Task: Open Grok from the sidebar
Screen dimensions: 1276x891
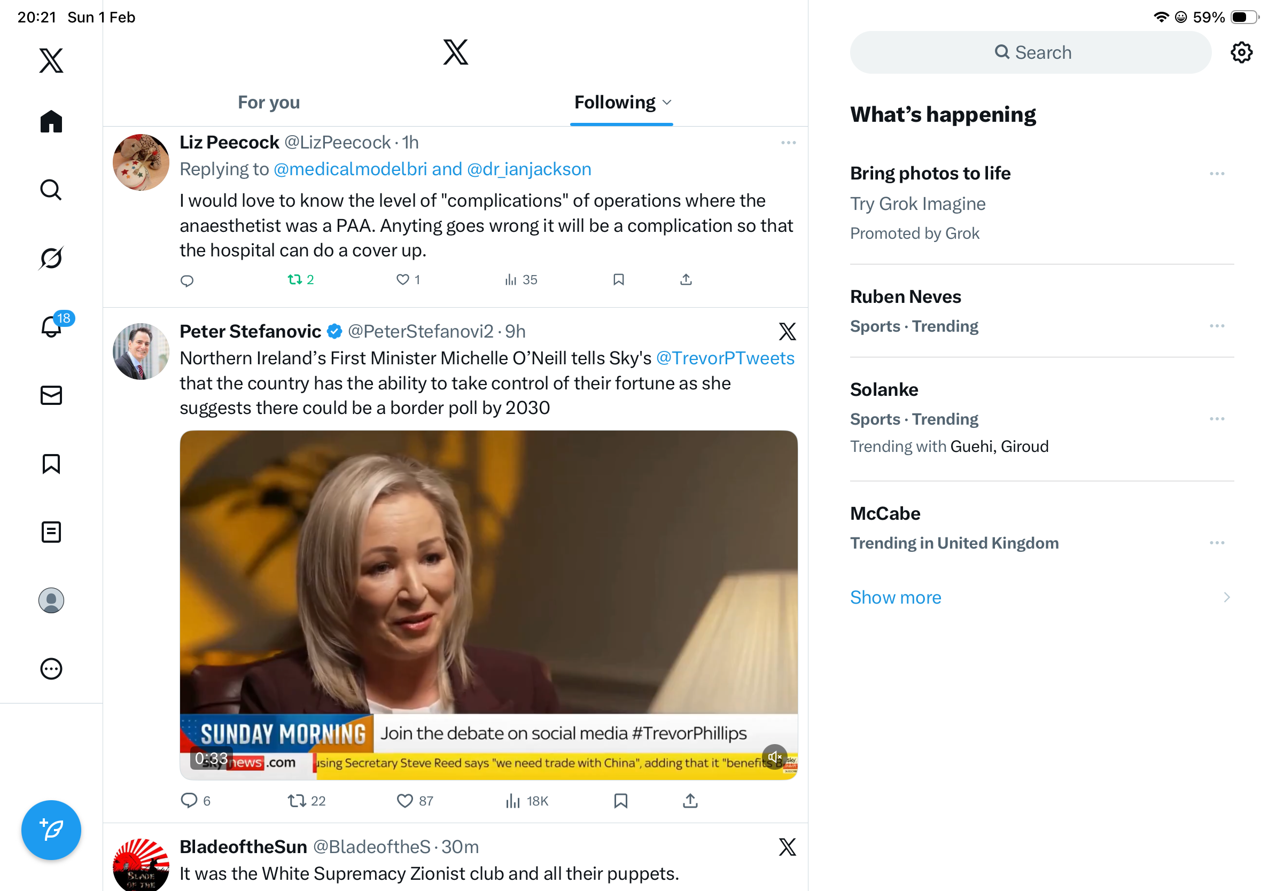Action: 51,258
